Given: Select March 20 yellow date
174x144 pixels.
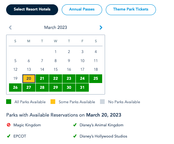Looking at the screenshot, I should pos(29,79).
